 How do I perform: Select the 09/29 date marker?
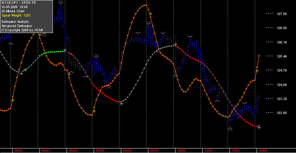pyautogui.click(x=154, y=151)
